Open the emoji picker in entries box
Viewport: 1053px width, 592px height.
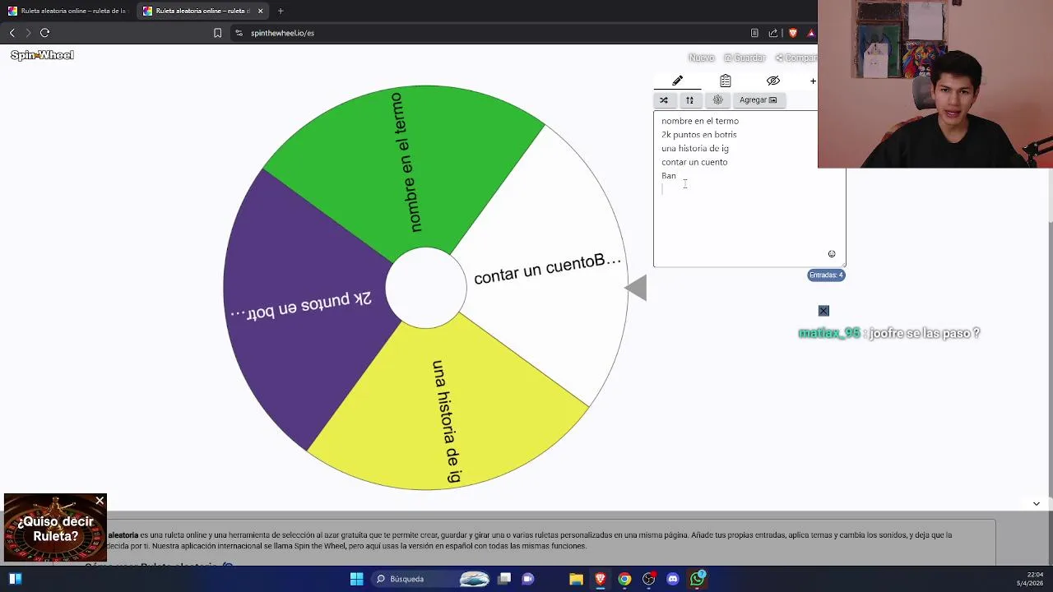click(832, 254)
